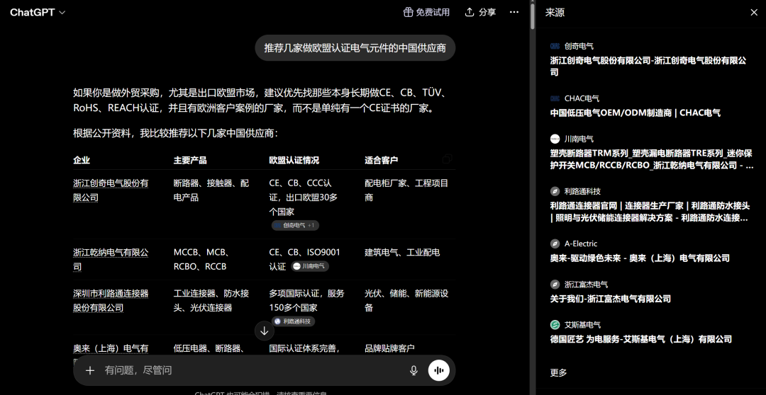Click the 浙江富杰电气 compass favicon

point(555,285)
